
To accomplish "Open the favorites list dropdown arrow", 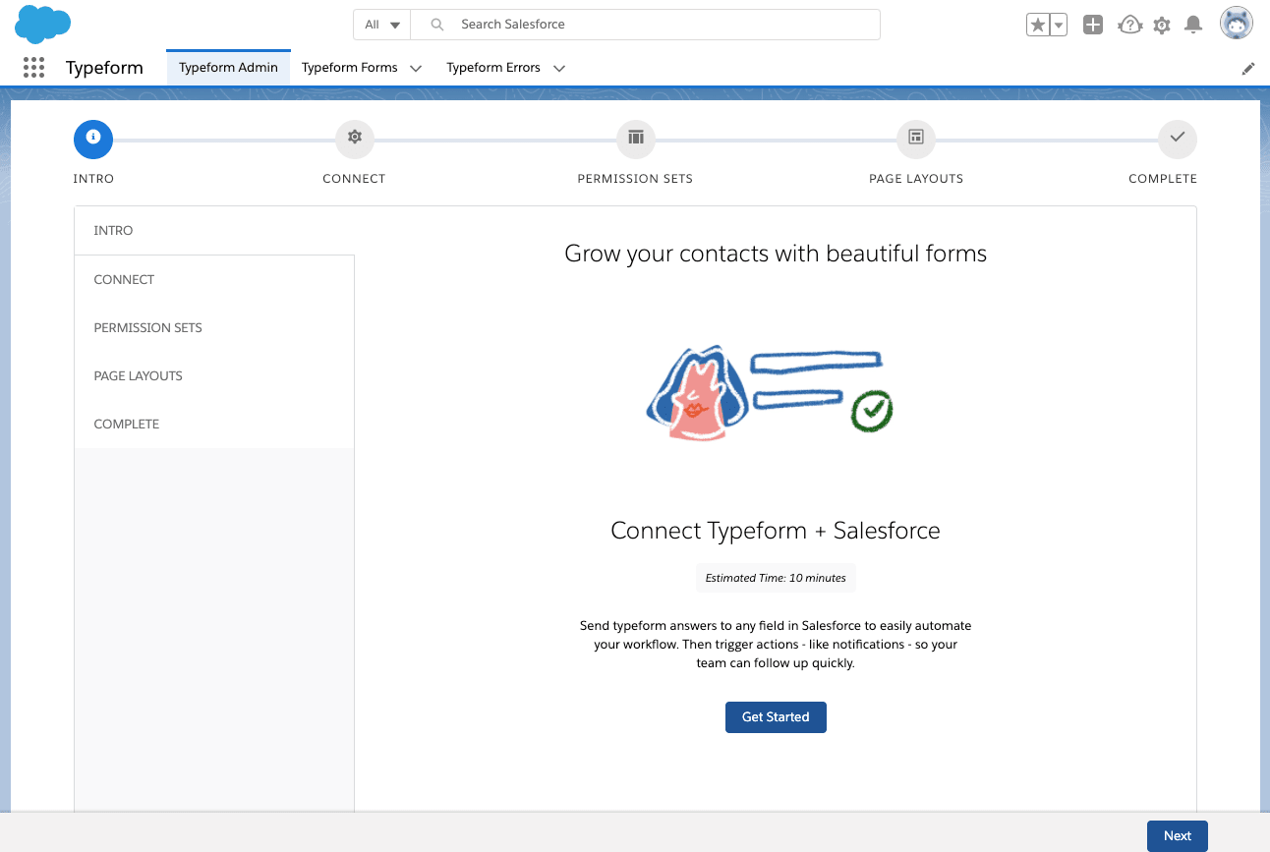I will pyautogui.click(x=1059, y=26).
